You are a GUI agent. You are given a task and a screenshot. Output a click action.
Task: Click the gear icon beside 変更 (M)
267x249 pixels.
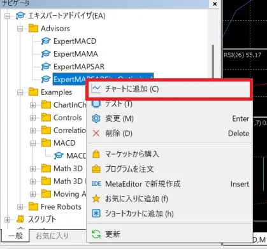(x=96, y=118)
